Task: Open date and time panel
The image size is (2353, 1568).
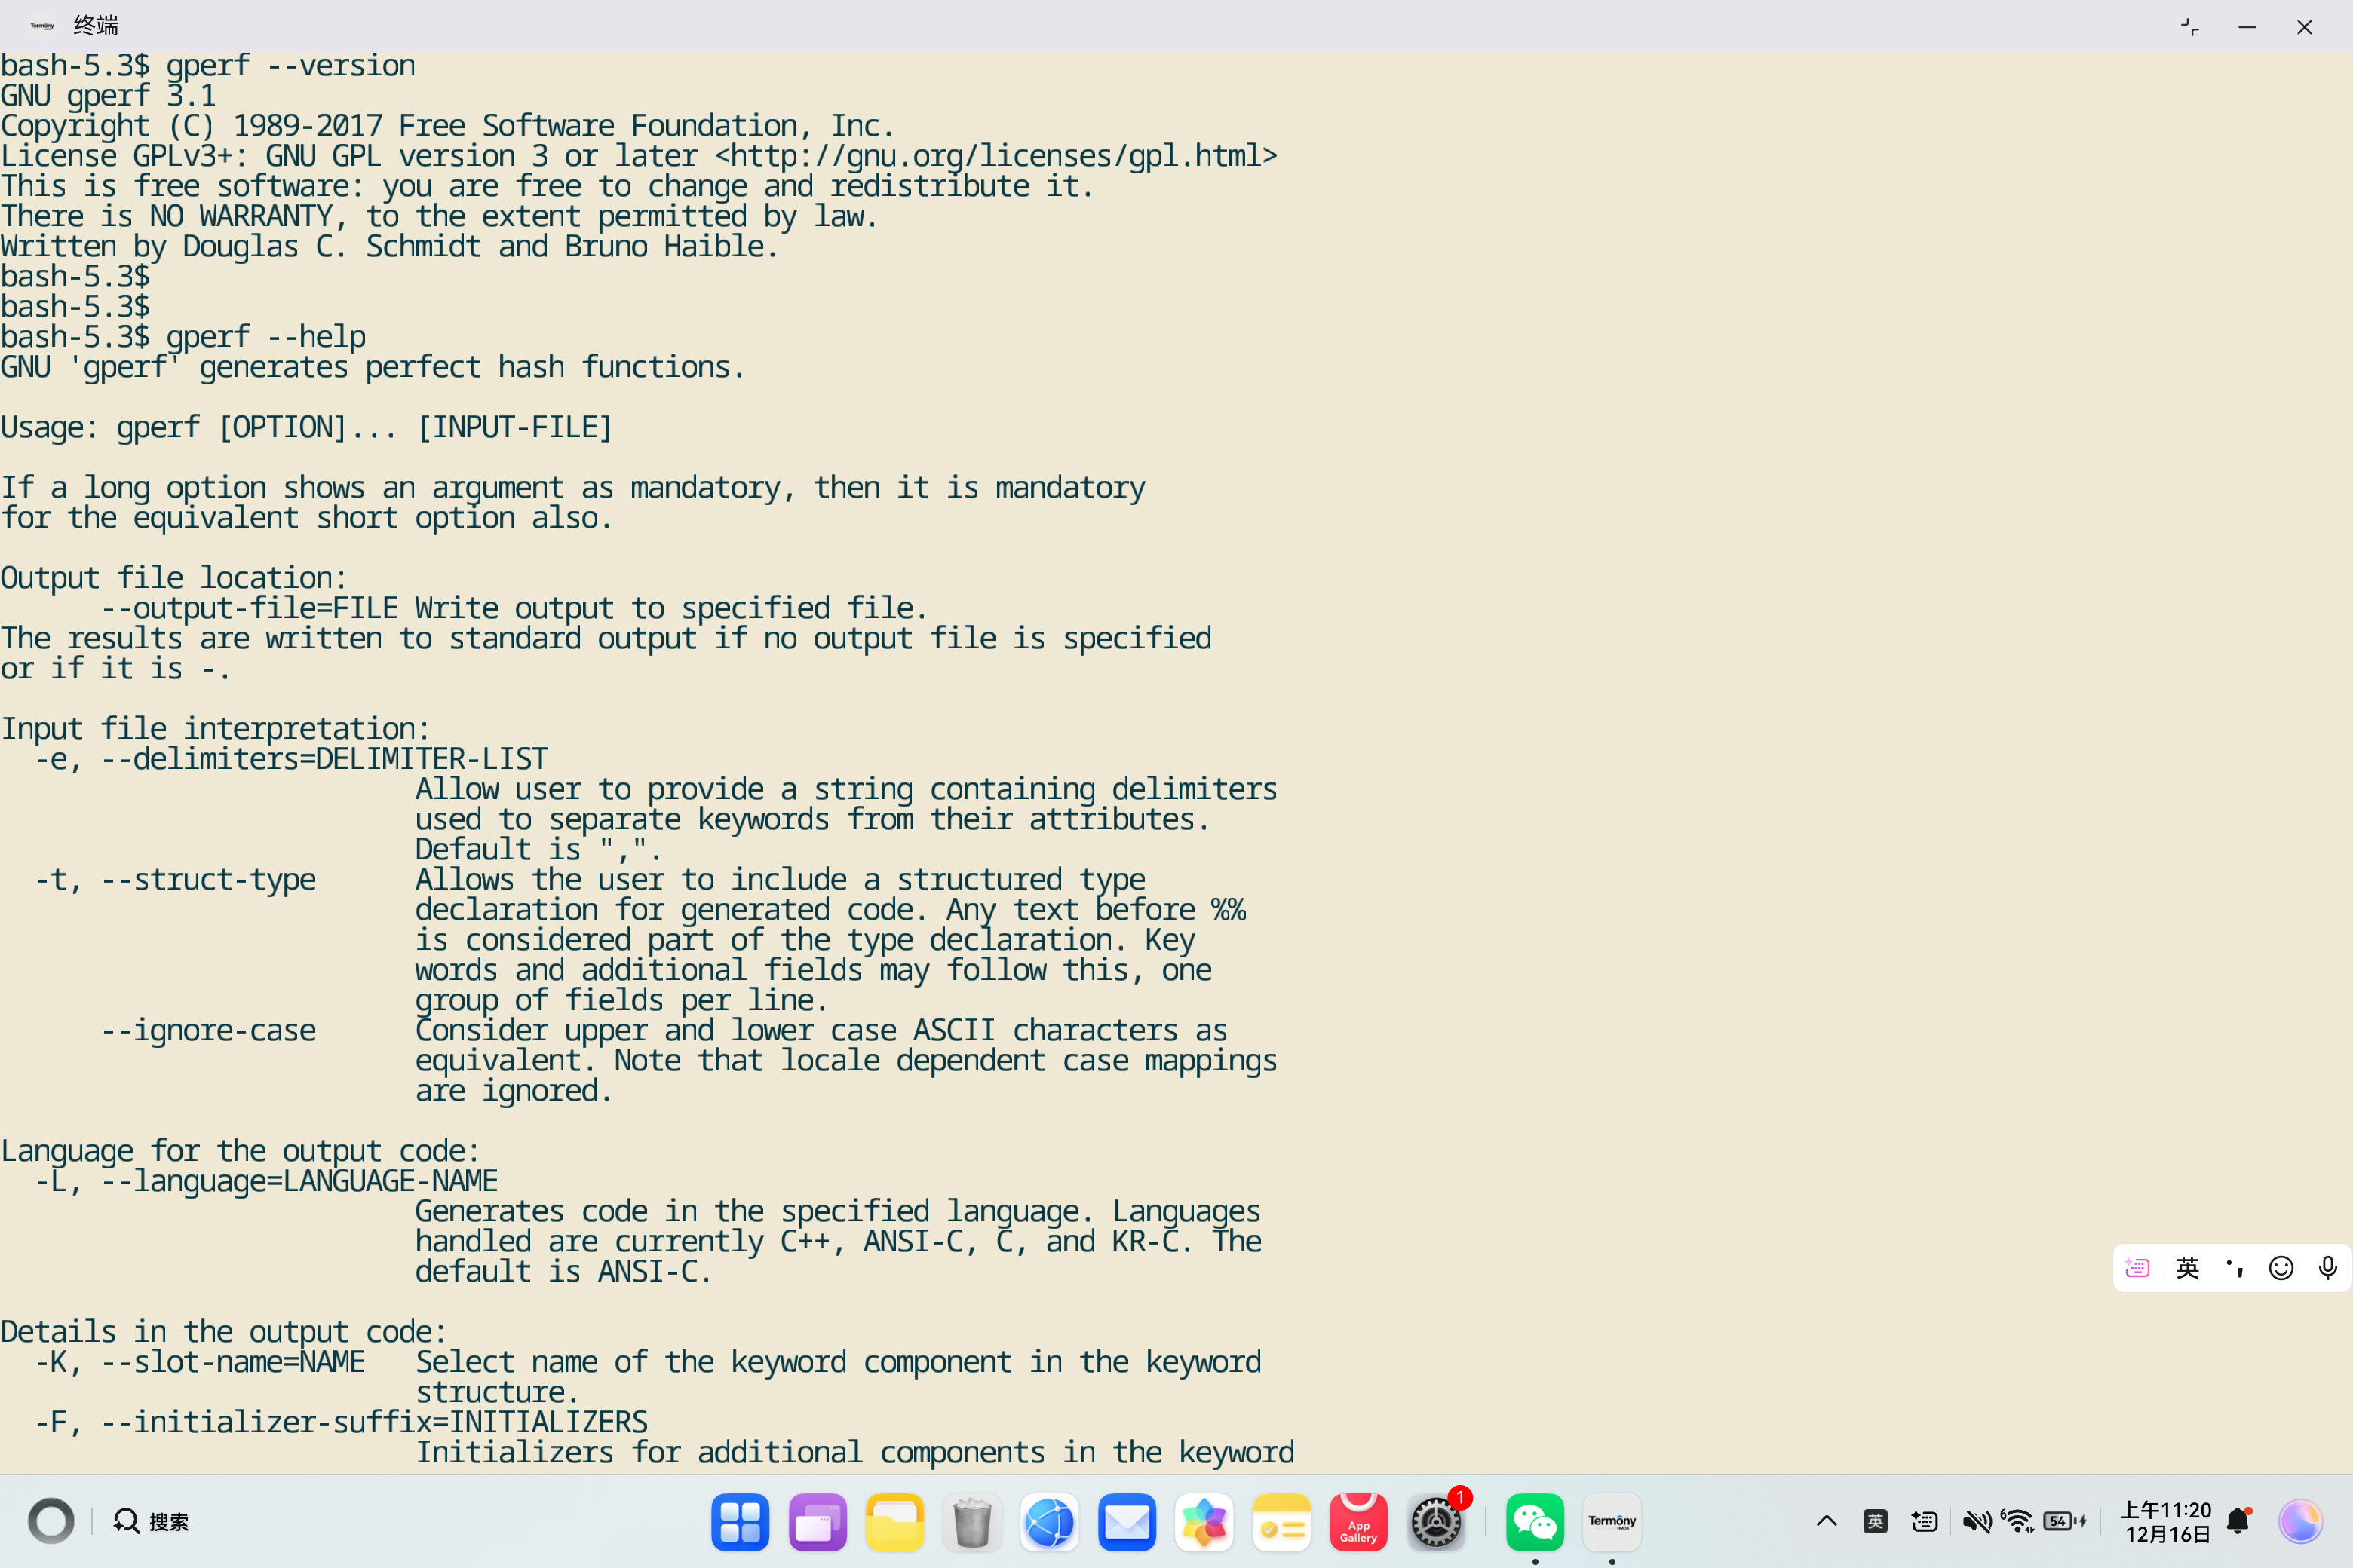Action: [x=2166, y=1521]
